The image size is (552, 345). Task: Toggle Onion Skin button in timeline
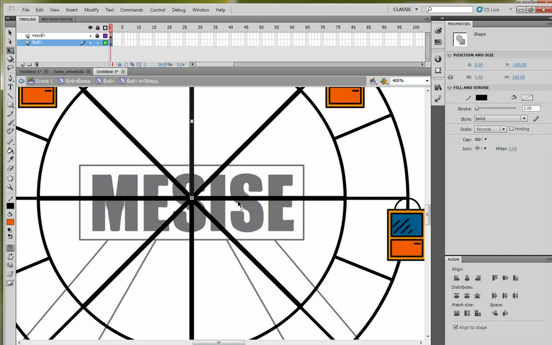(119, 64)
